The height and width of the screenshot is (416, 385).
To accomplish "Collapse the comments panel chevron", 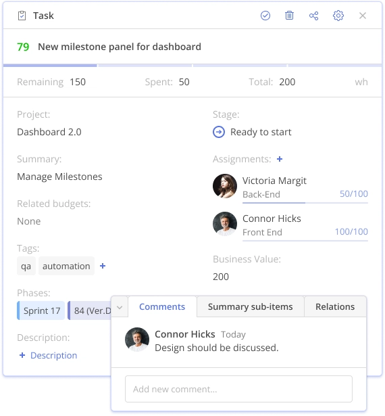I will pyautogui.click(x=120, y=307).
